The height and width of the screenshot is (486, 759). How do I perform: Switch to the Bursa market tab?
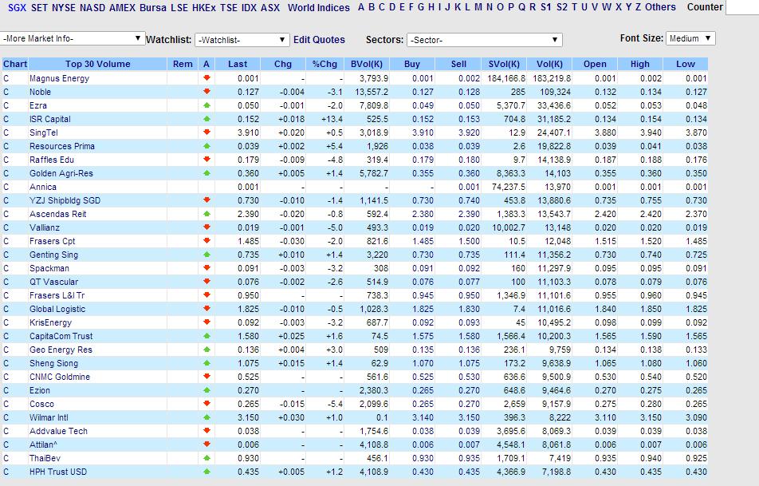(153, 8)
